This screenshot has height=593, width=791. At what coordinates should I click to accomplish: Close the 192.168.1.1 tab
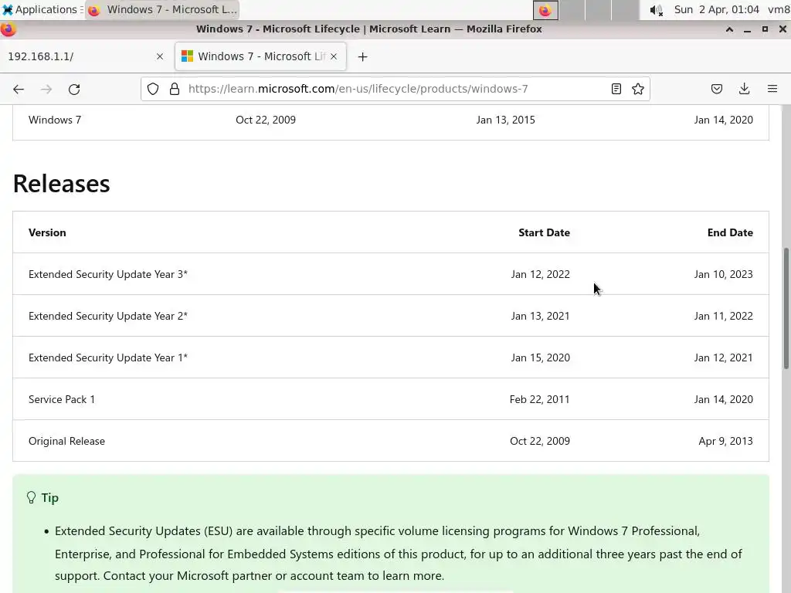pyautogui.click(x=160, y=56)
